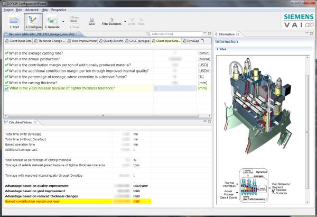The width and height of the screenshot is (317, 217).
Task: Select Advantage based on reduced thickness changes row
Action: coord(78,196)
